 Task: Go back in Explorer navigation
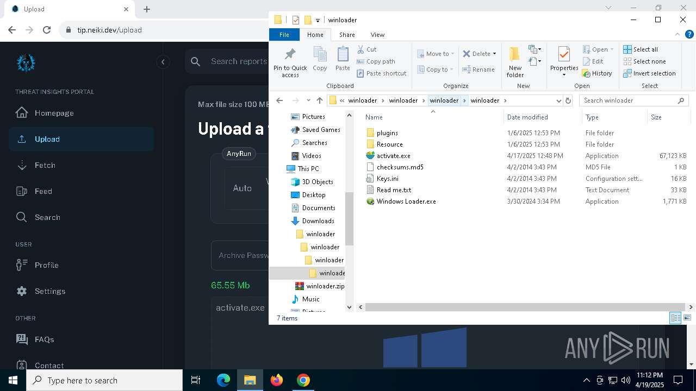(279, 100)
